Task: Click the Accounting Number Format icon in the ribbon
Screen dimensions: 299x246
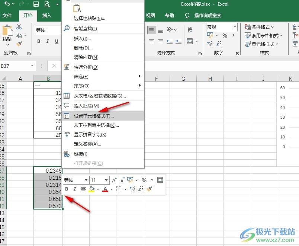Action: coord(210,35)
